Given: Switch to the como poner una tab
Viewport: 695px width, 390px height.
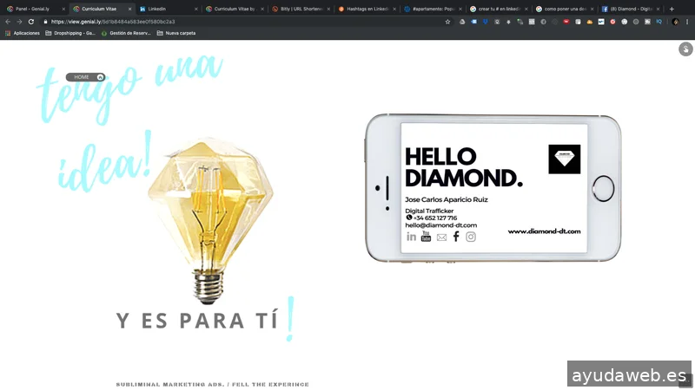Looking at the screenshot, I should tap(564, 9).
